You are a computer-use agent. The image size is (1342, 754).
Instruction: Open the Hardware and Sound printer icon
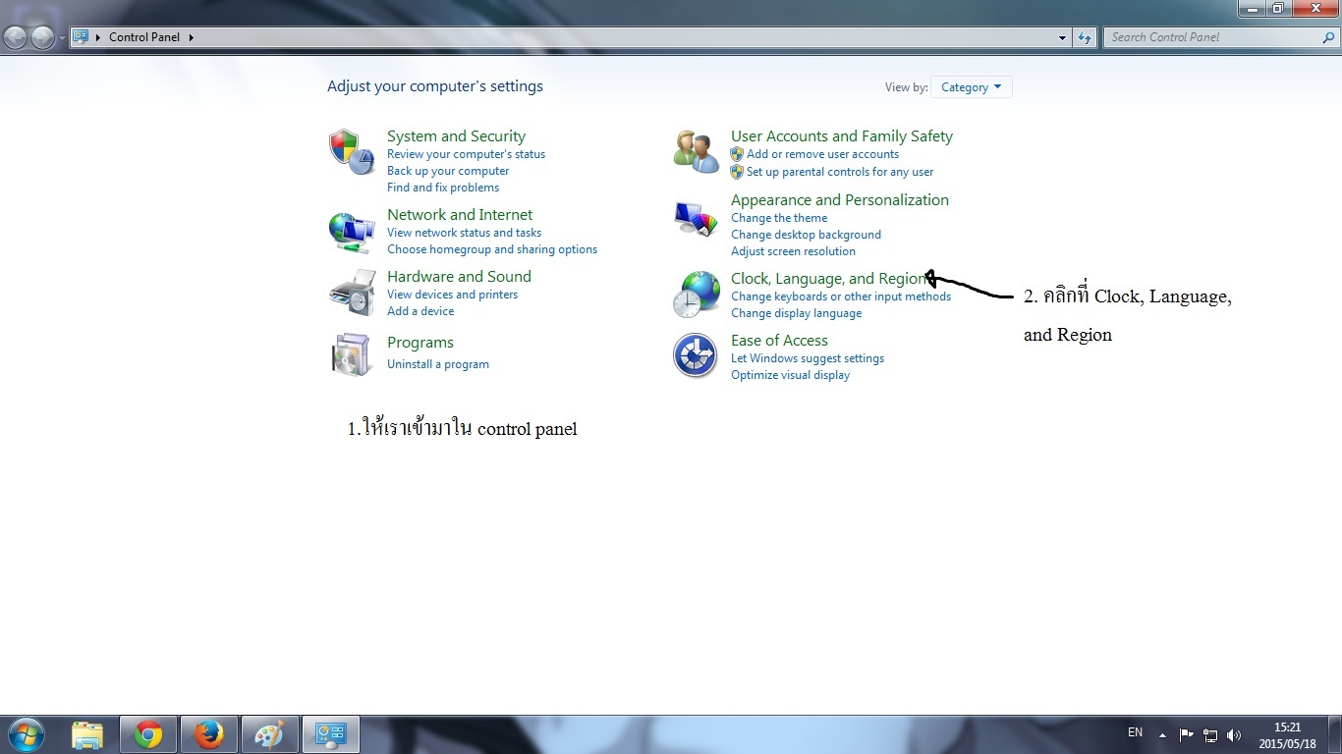click(x=352, y=293)
